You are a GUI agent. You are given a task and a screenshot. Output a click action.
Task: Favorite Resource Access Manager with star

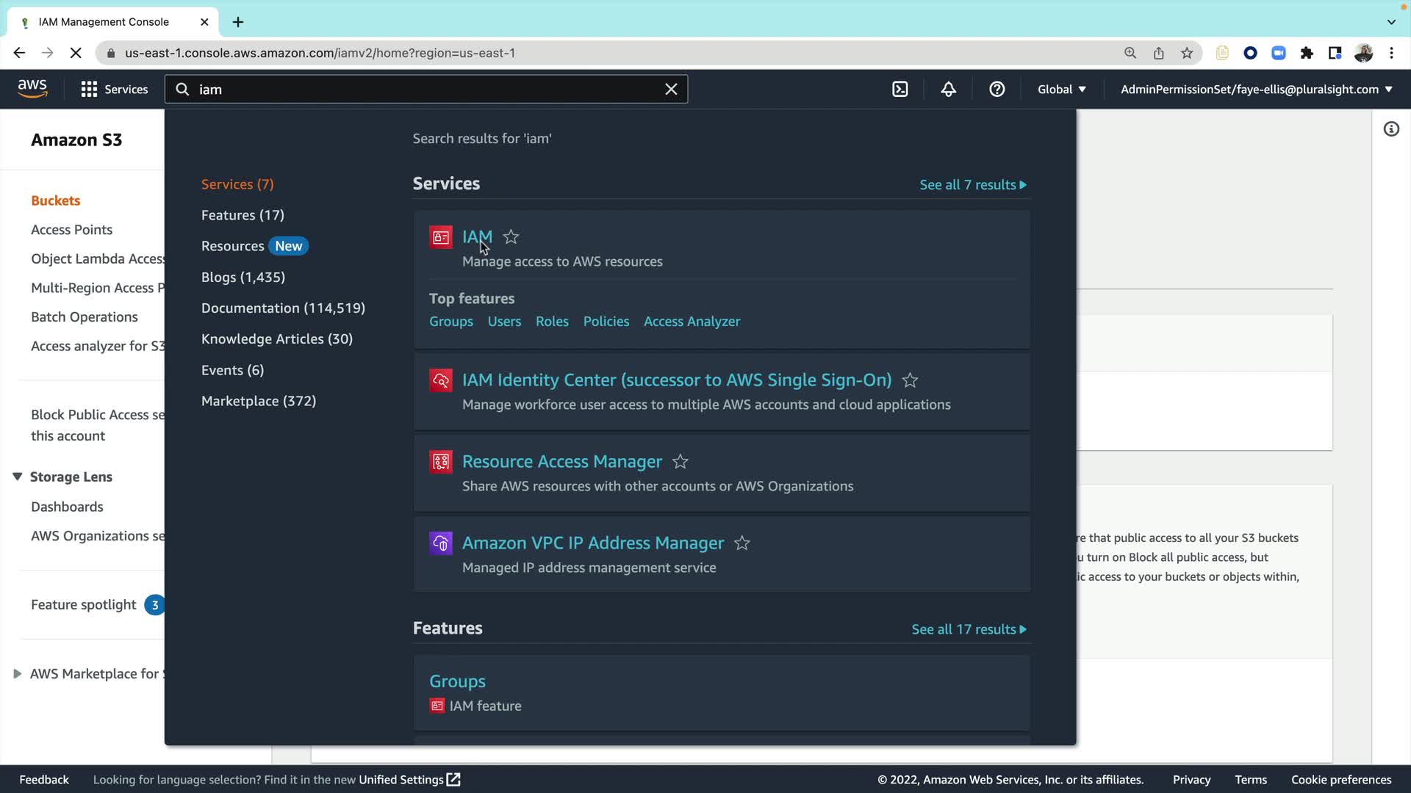681,462
